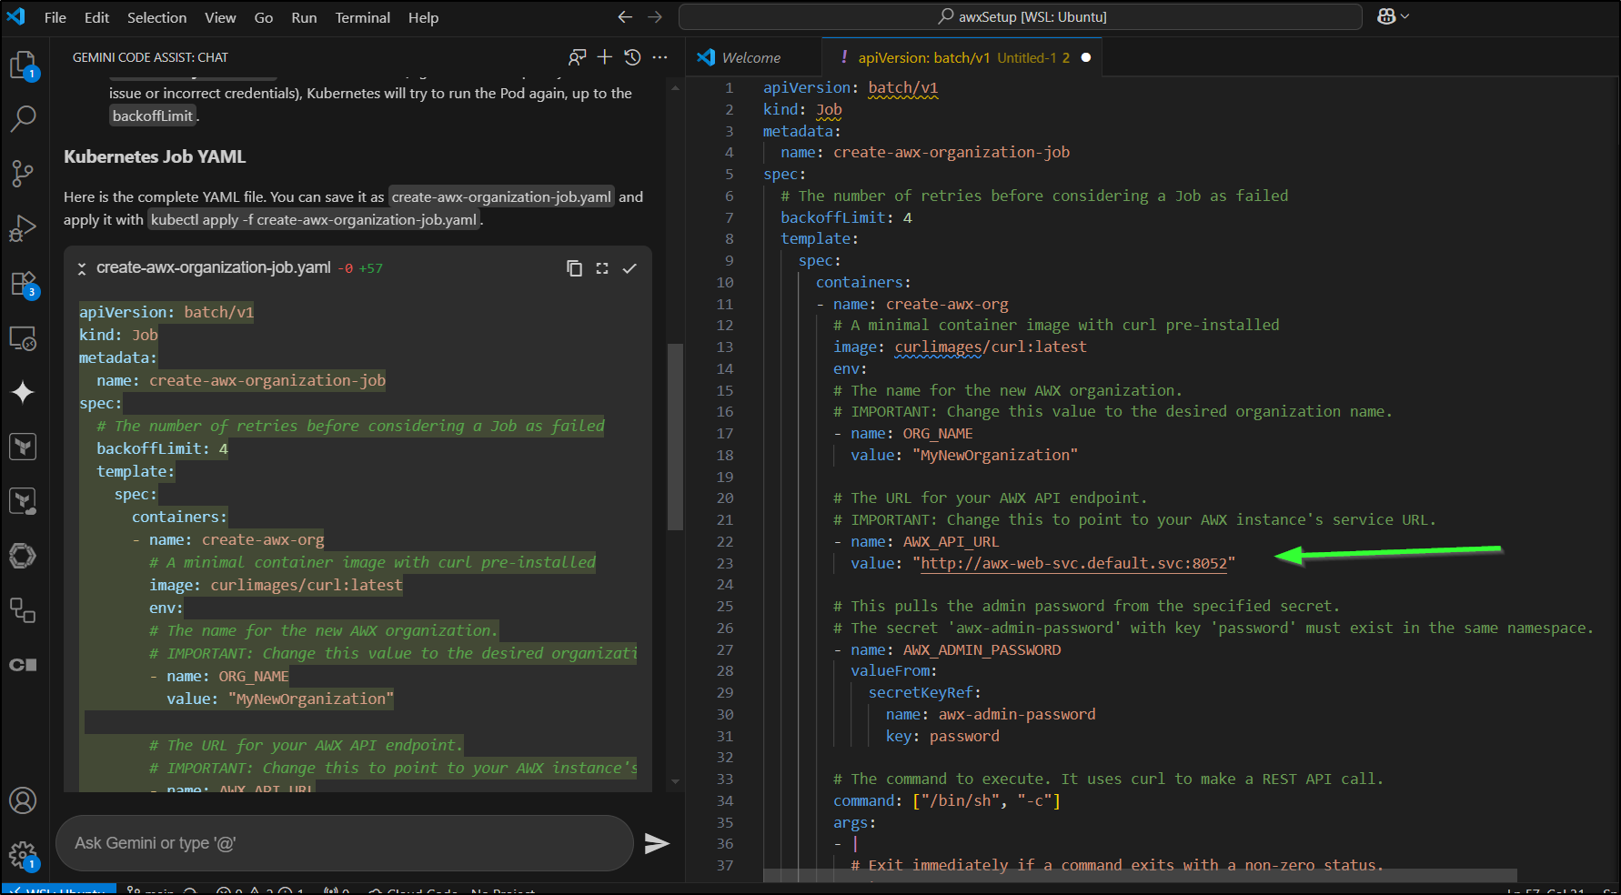Open Gemini Code Assist sparkle icon
Viewport: 1621px width, 895px height.
[23, 392]
